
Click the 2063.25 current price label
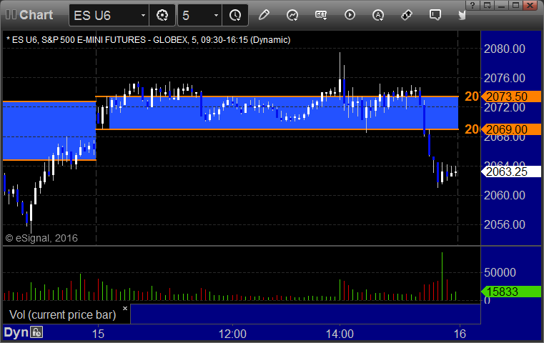[510, 171]
